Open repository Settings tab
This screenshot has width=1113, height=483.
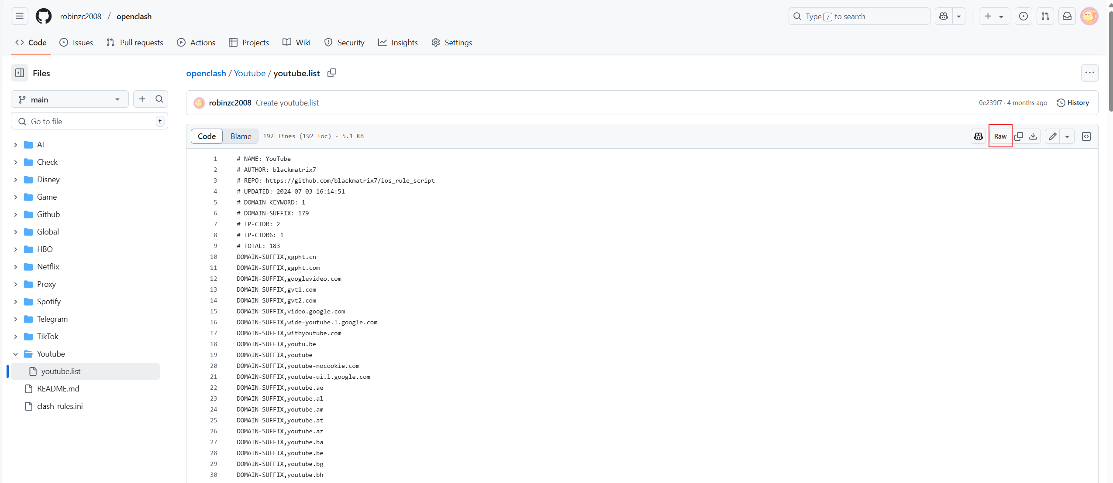[x=452, y=42]
